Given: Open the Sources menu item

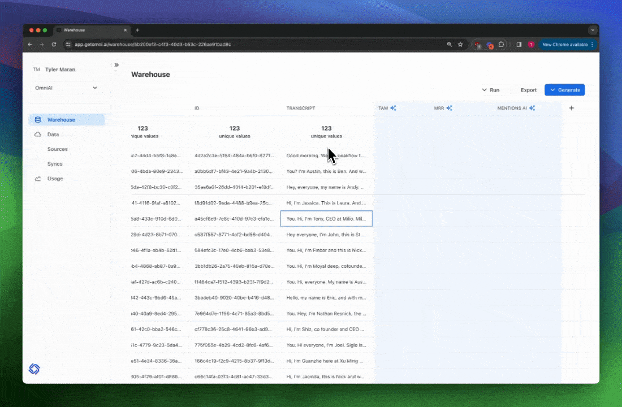Looking at the screenshot, I should tap(58, 149).
